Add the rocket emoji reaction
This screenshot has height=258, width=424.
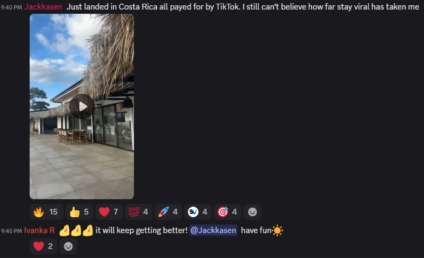pos(168,212)
